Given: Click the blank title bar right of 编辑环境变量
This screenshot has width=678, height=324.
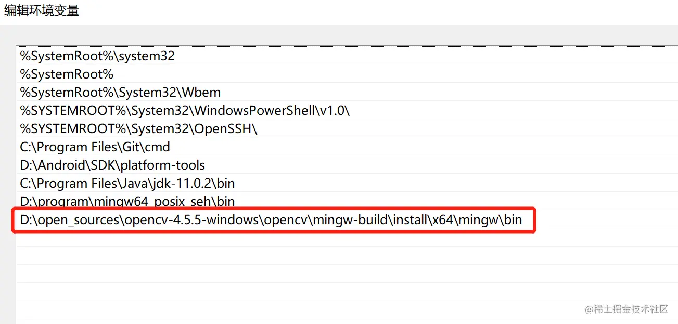Looking at the screenshot, I should (x=364, y=11).
